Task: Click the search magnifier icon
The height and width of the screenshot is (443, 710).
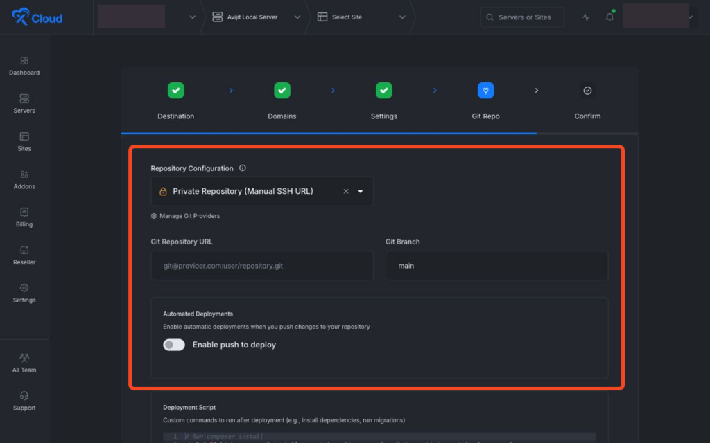Action: tap(490, 17)
